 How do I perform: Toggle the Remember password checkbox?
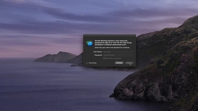104,58
